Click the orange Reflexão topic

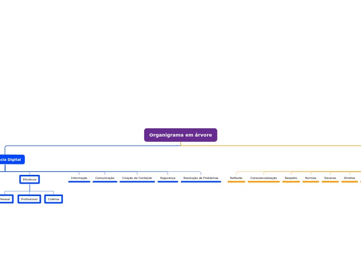click(236, 178)
